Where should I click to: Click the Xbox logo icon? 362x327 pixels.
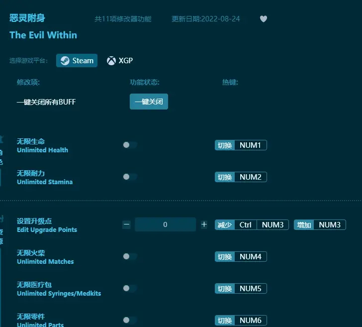[x=111, y=61]
